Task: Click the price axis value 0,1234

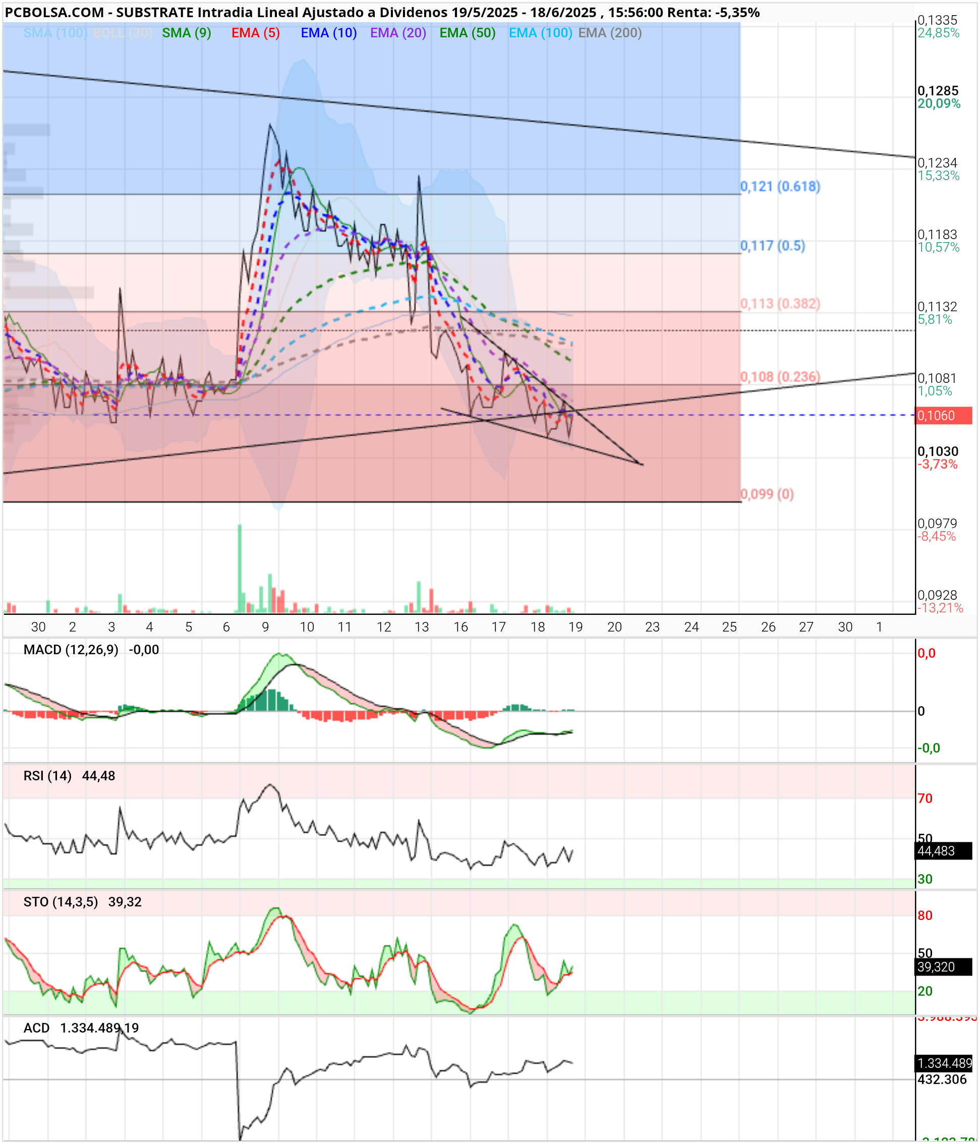Action: coord(938,163)
